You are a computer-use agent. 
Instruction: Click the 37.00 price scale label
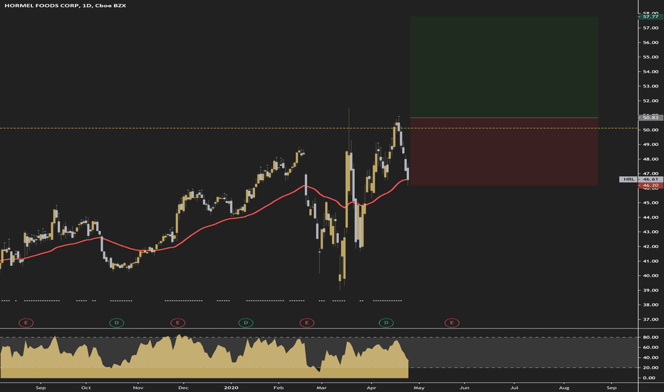coord(650,319)
